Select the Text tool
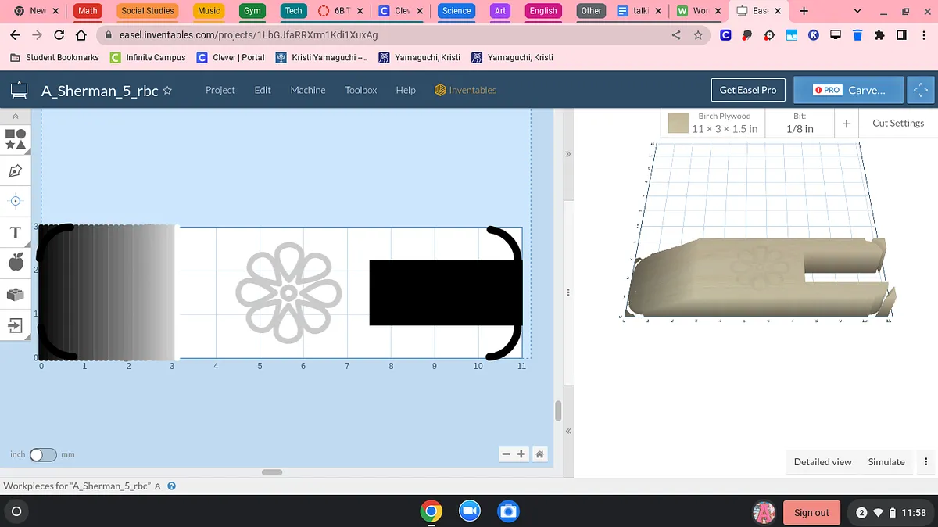 [16, 233]
